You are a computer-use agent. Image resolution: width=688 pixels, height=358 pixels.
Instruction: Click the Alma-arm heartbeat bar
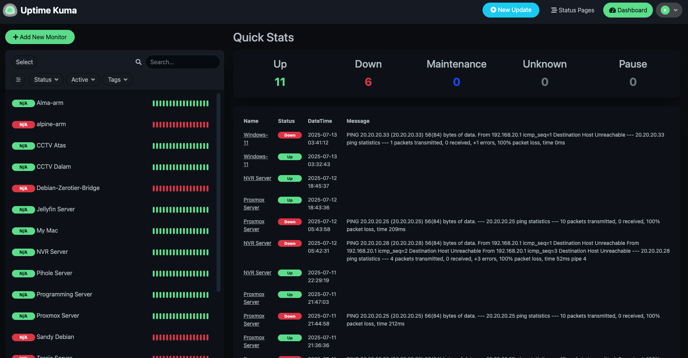(181, 103)
